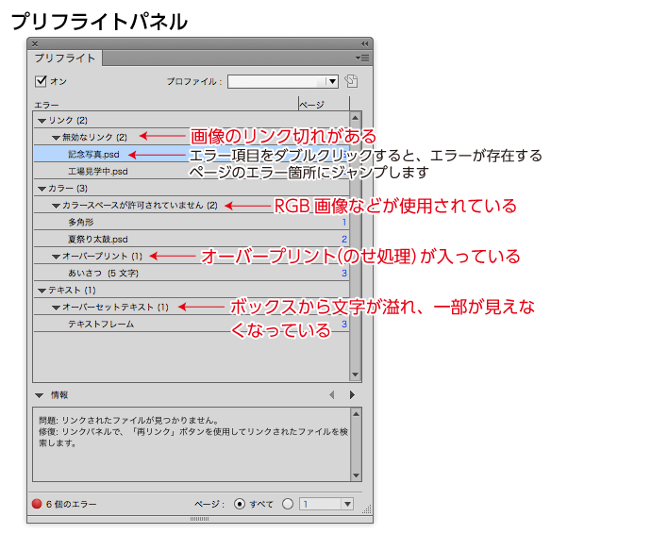Click page link 3 for テキストフレーム
Viewport: 651px width, 534px height.
pyautogui.click(x=344, y=325)
